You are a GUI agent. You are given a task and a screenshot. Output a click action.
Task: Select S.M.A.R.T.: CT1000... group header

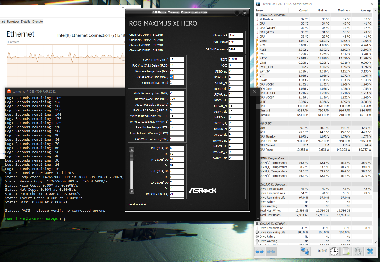click(x=314, y=224)
